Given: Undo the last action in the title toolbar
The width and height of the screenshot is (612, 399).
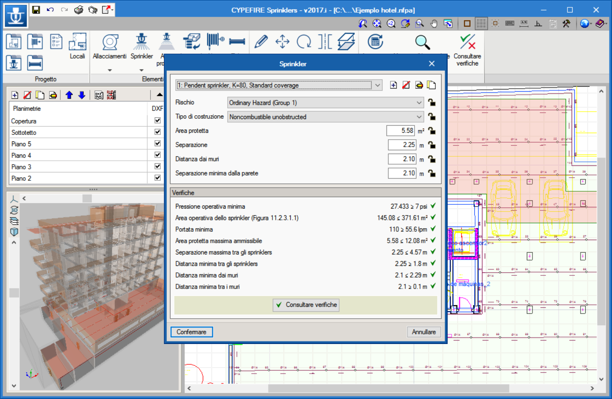Looking at the screenshot, I should [x=50, y=10].
